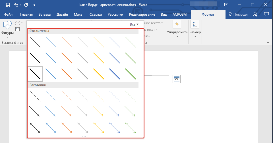Choose thin yellow line style
The height and width of the screenshot is (143, 273).
click(99, 42)
